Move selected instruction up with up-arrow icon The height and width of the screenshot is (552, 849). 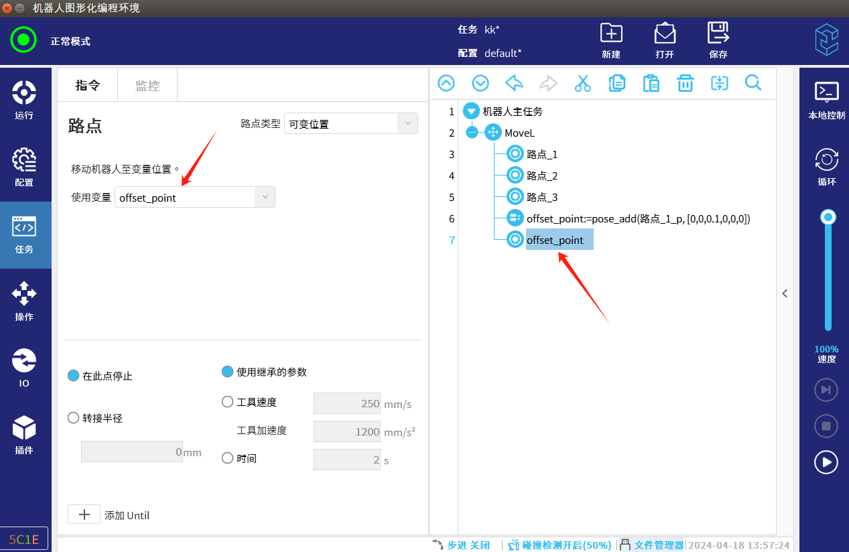pyautogui.click(x=446, y=83)
